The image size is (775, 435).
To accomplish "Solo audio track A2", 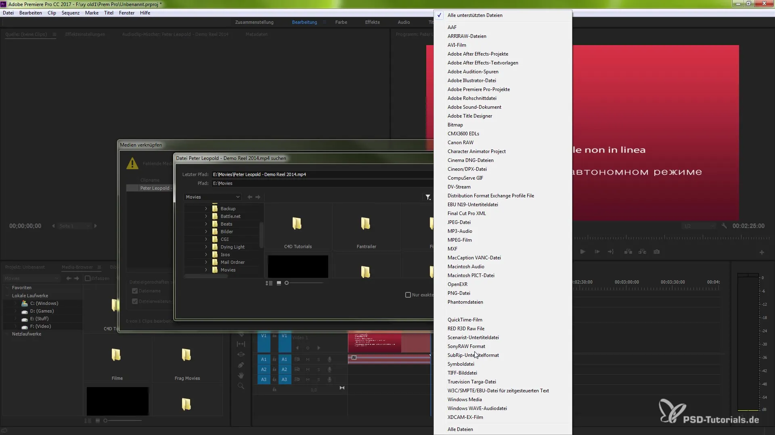I will pos(318,370).
